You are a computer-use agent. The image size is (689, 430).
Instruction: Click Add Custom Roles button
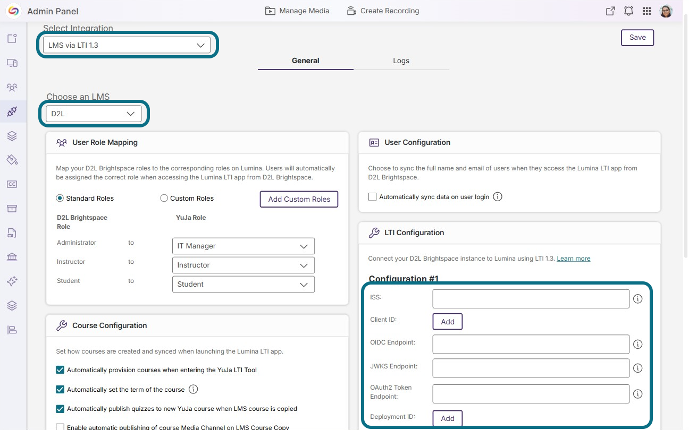coord(299,199)
